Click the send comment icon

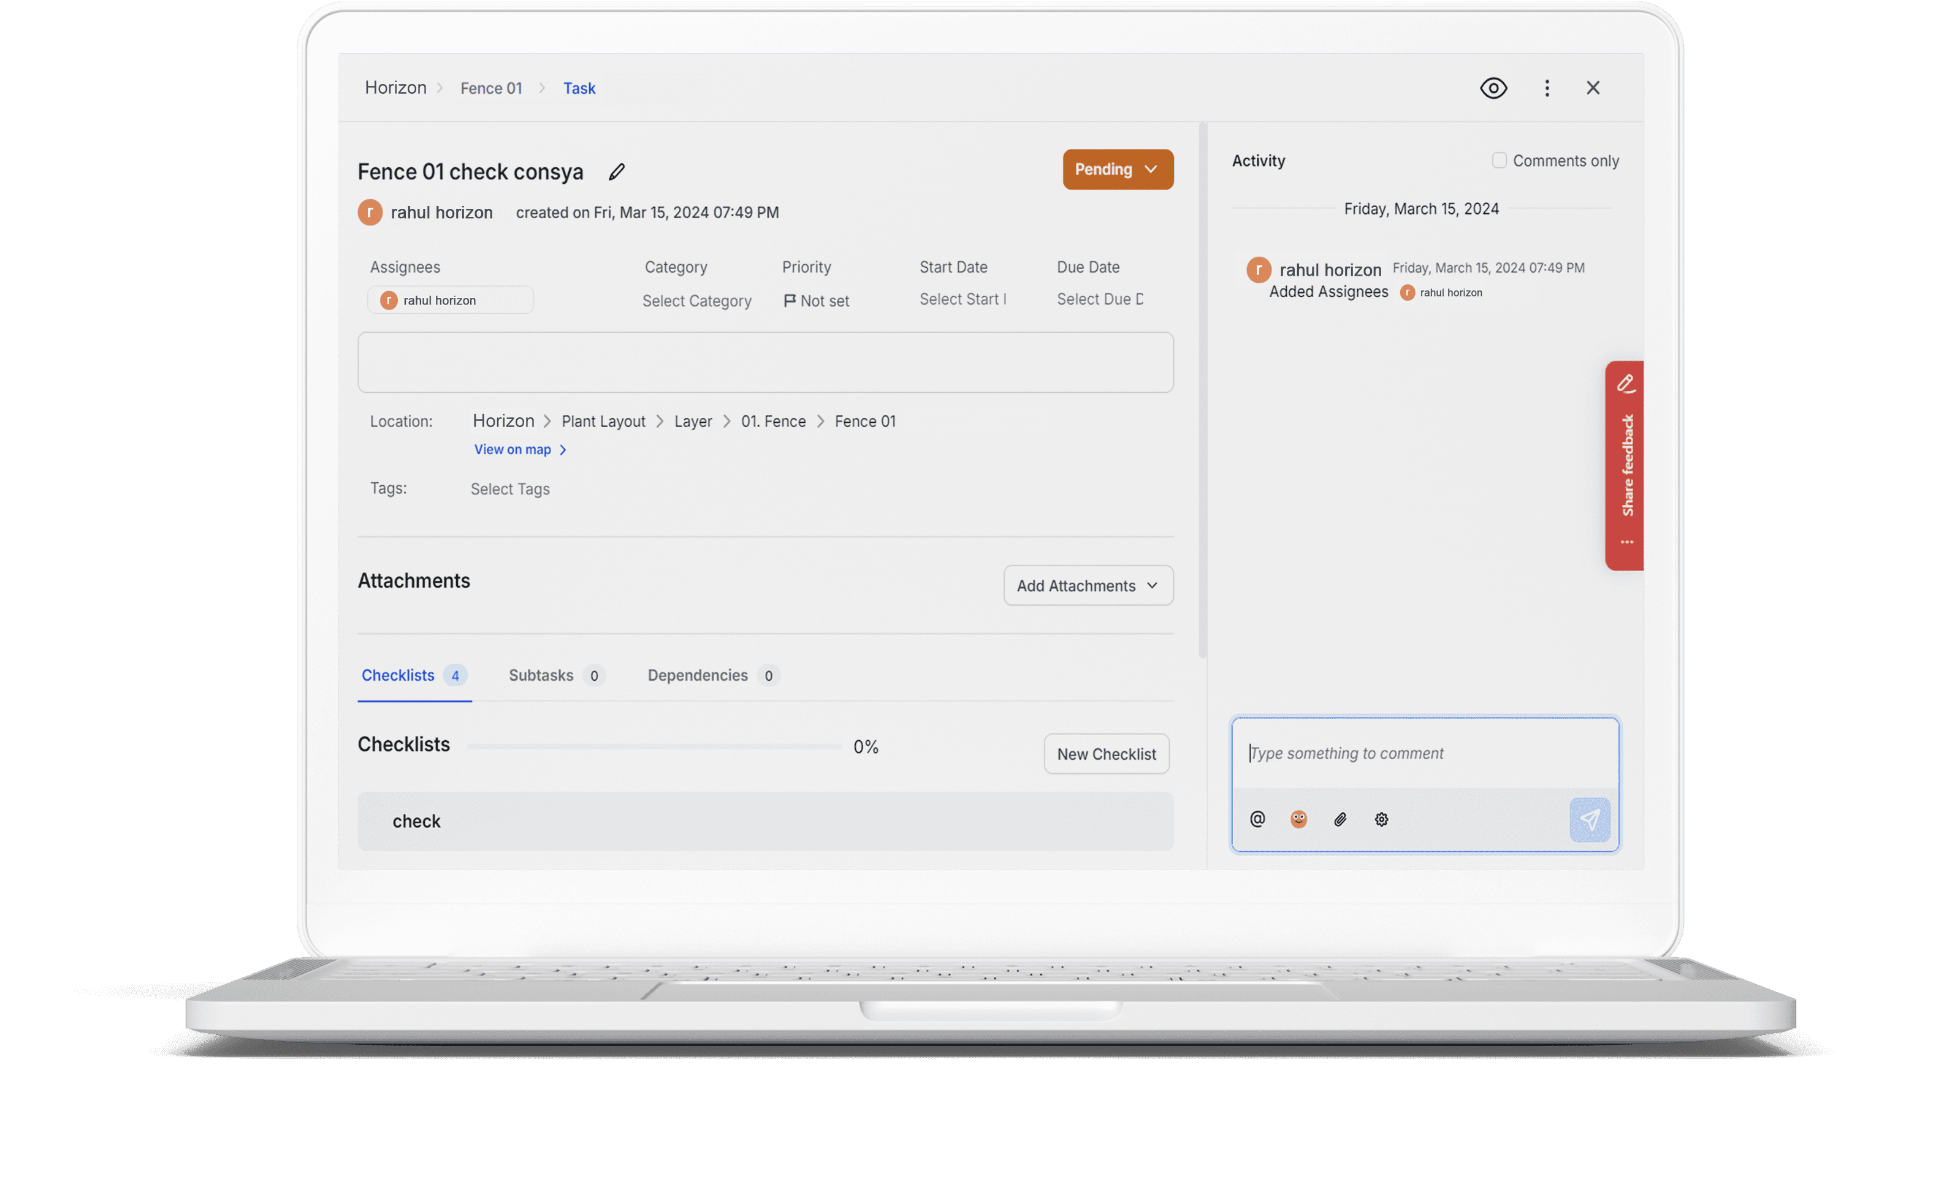click(1590, 819)
